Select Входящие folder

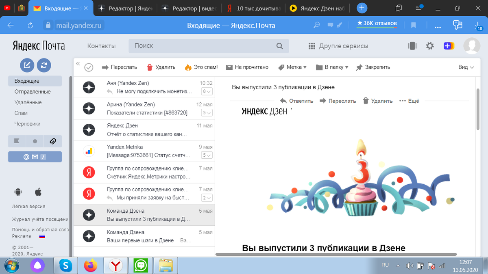[35, 81]
